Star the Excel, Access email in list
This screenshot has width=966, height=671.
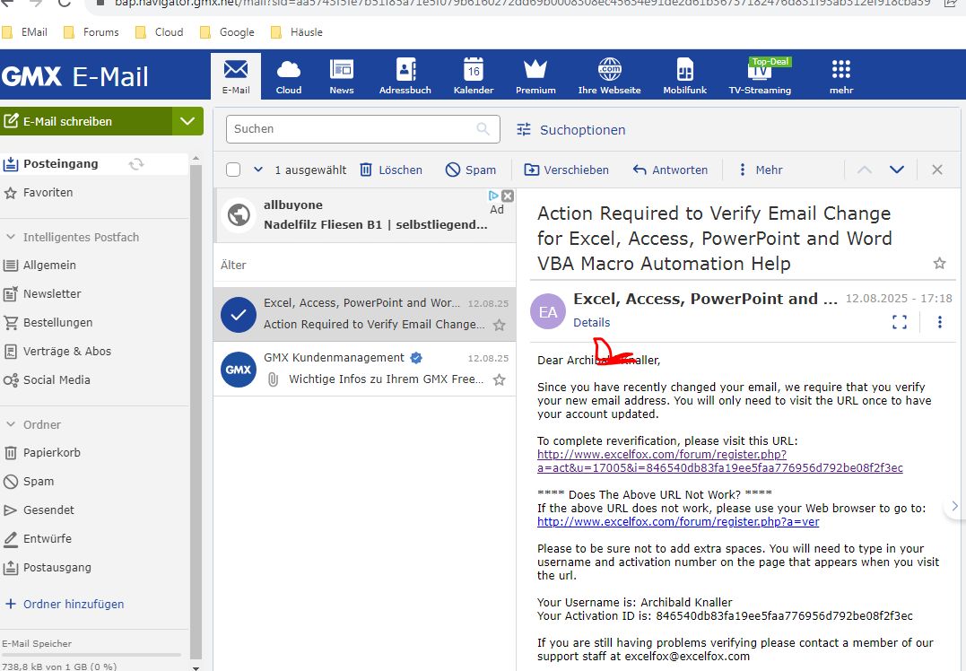[500, 325]
